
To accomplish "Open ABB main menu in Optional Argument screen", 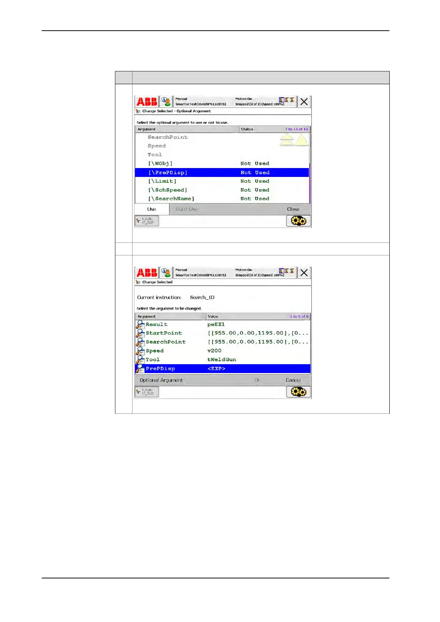I will (147, 102).
